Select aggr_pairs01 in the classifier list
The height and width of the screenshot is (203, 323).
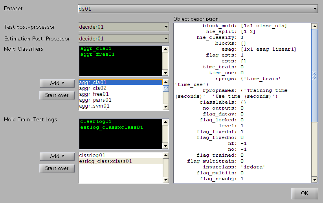click(x=121, y=100)
